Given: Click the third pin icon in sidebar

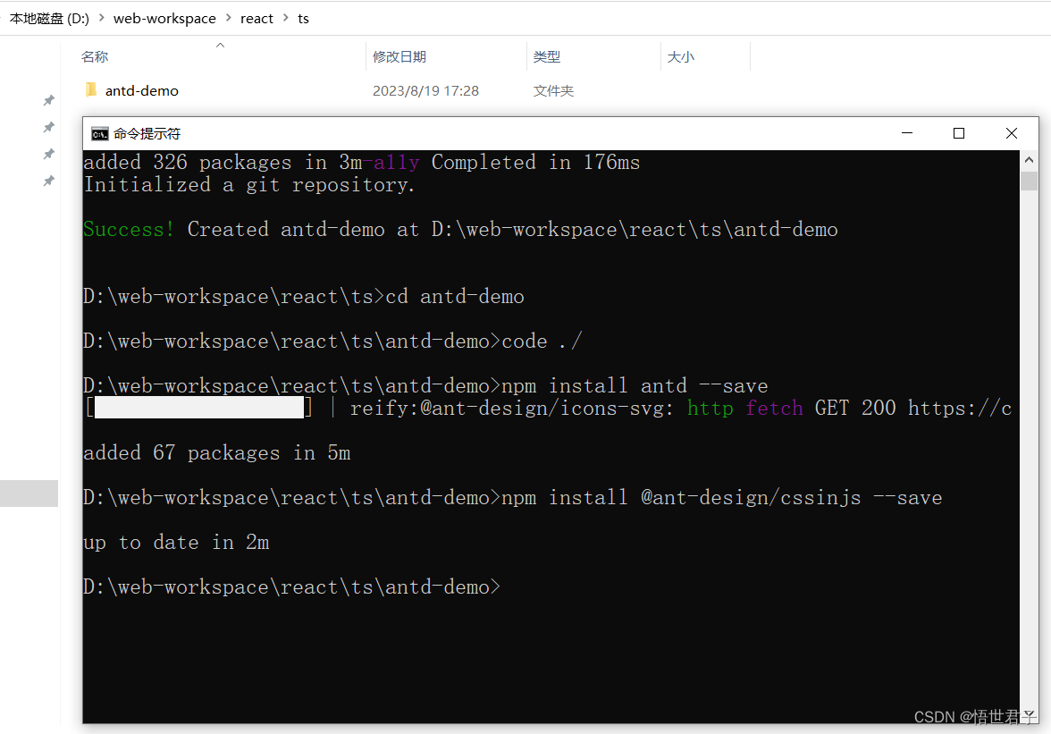Looking at the screenshot, I should click(49, 154).
